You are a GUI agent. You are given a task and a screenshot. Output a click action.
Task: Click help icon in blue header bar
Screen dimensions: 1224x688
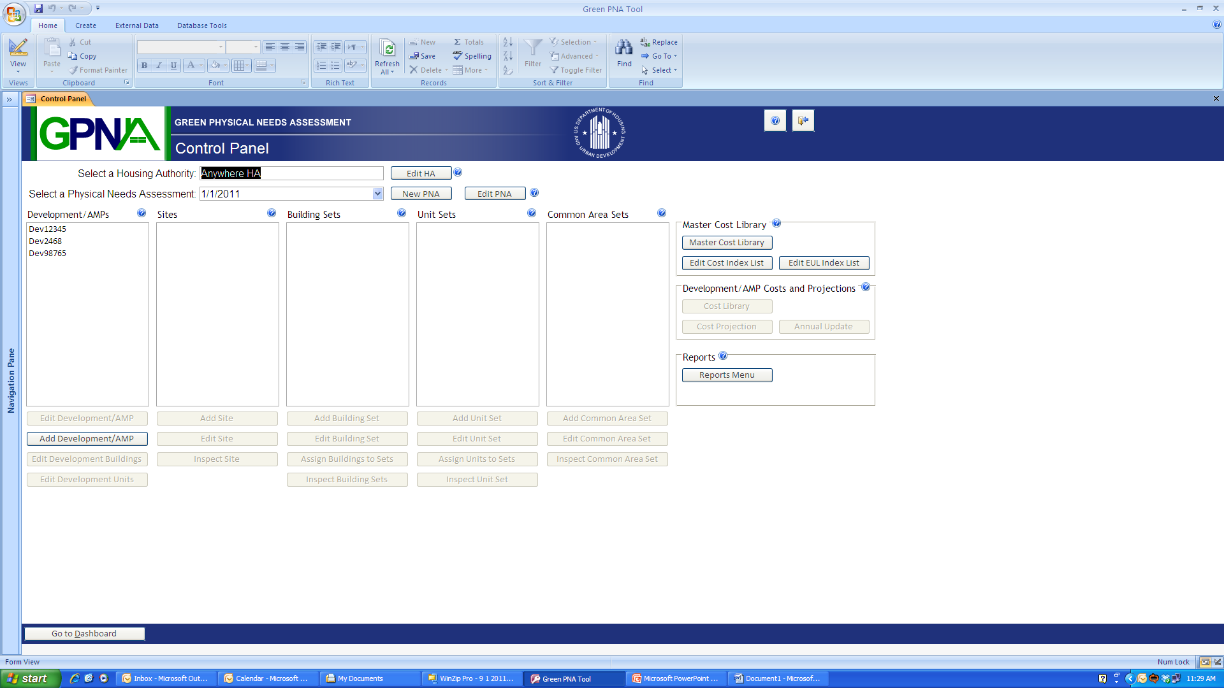[775, 120]
